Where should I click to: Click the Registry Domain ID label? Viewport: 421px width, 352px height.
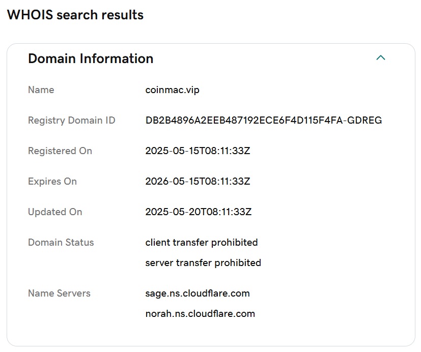pos(72,121)
